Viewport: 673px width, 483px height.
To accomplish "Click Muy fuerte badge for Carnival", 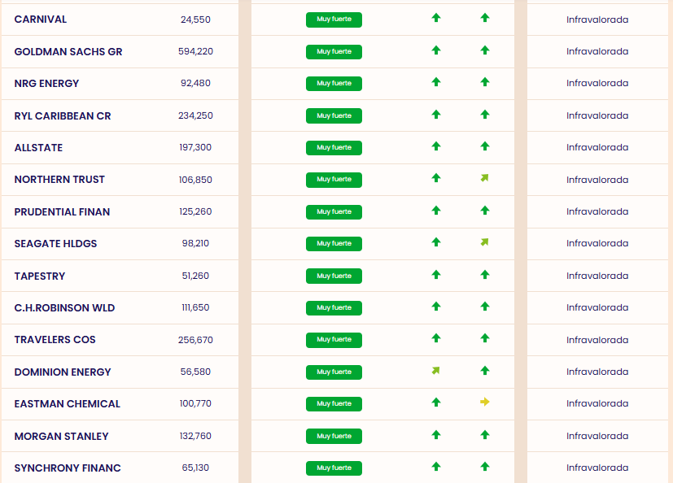I will coord(334,20).
